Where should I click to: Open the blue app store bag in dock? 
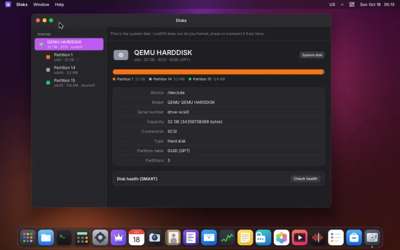point(354,238)
